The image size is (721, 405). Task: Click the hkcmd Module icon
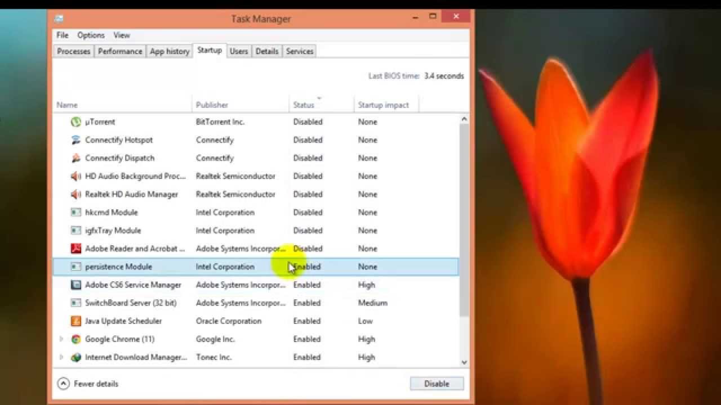click(76, 212)
